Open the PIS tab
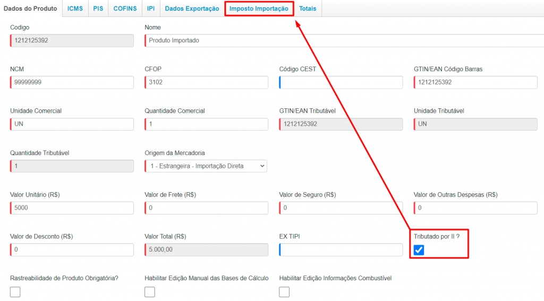The height and width of the screenshot is (301, 544). point(98,8)
